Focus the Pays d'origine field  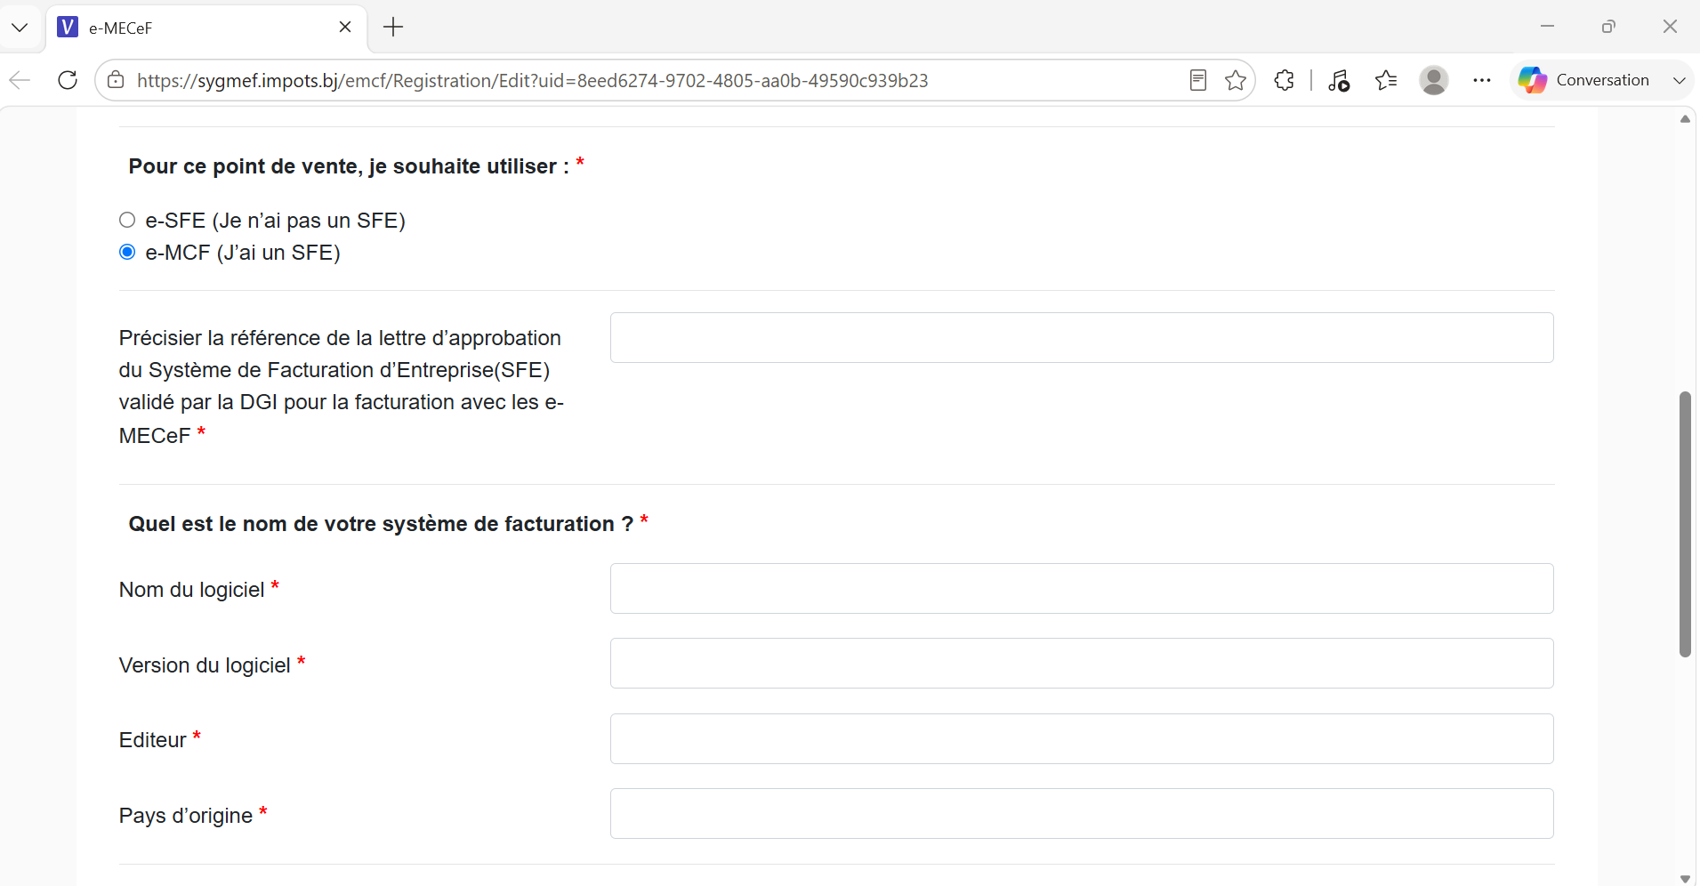[1082, 813]
